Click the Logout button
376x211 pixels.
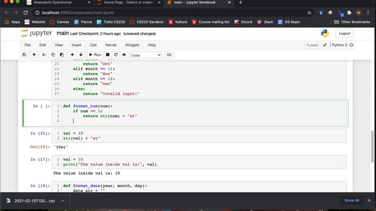344,33
